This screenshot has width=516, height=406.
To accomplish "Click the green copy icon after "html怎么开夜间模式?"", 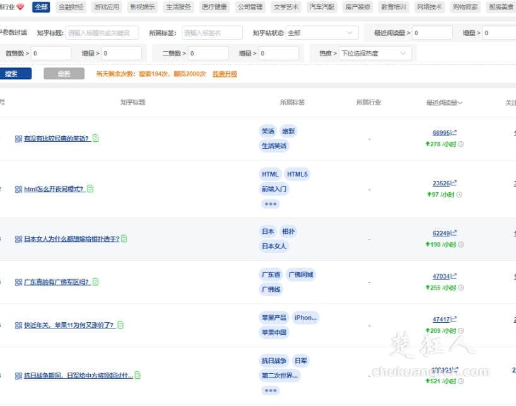I will 90,188.
